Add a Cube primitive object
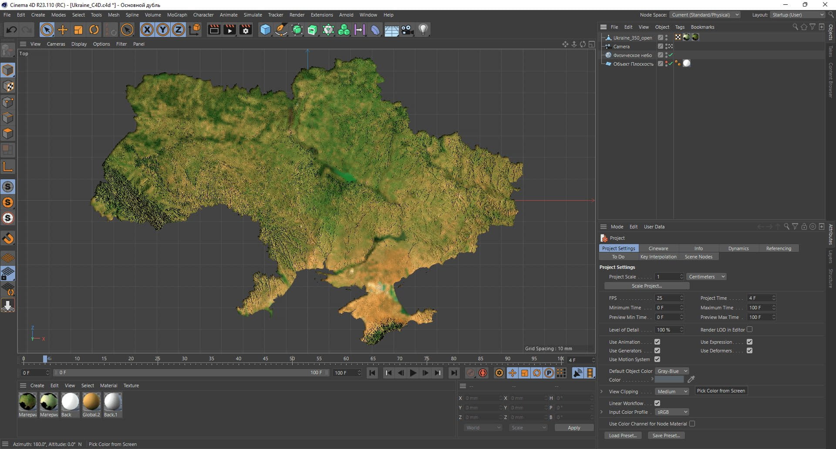Image resolution: width=836 pixels, height=449 pixels. tap(265, 30)
